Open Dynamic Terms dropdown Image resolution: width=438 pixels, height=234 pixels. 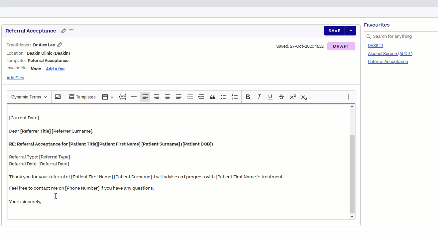pyautogui.click(x=29, y=97)
